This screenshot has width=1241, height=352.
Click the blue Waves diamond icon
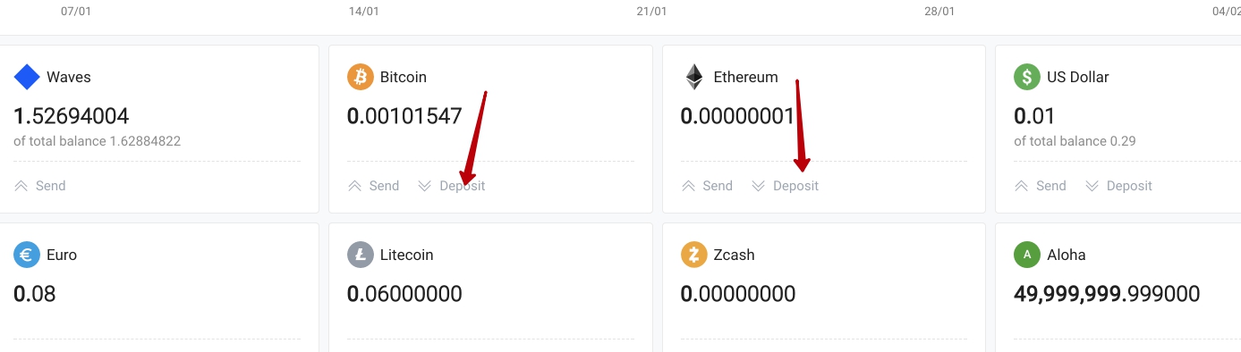point(27,77)
